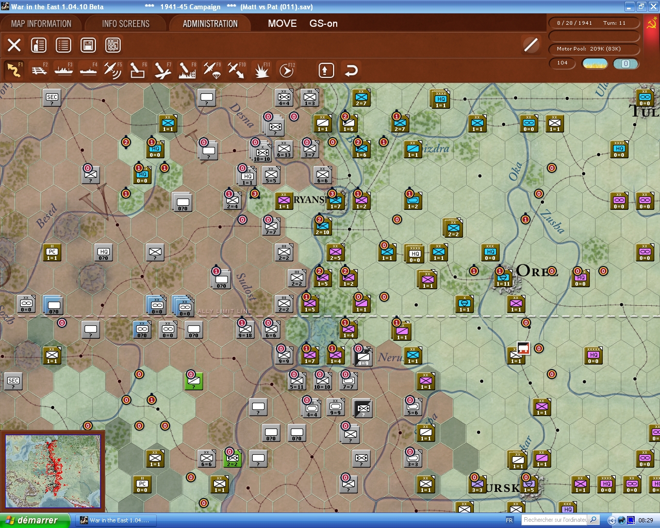Screen dimensions: 660x528
Task: Click the blue indicator showing 0
Action: coord(626,63)
